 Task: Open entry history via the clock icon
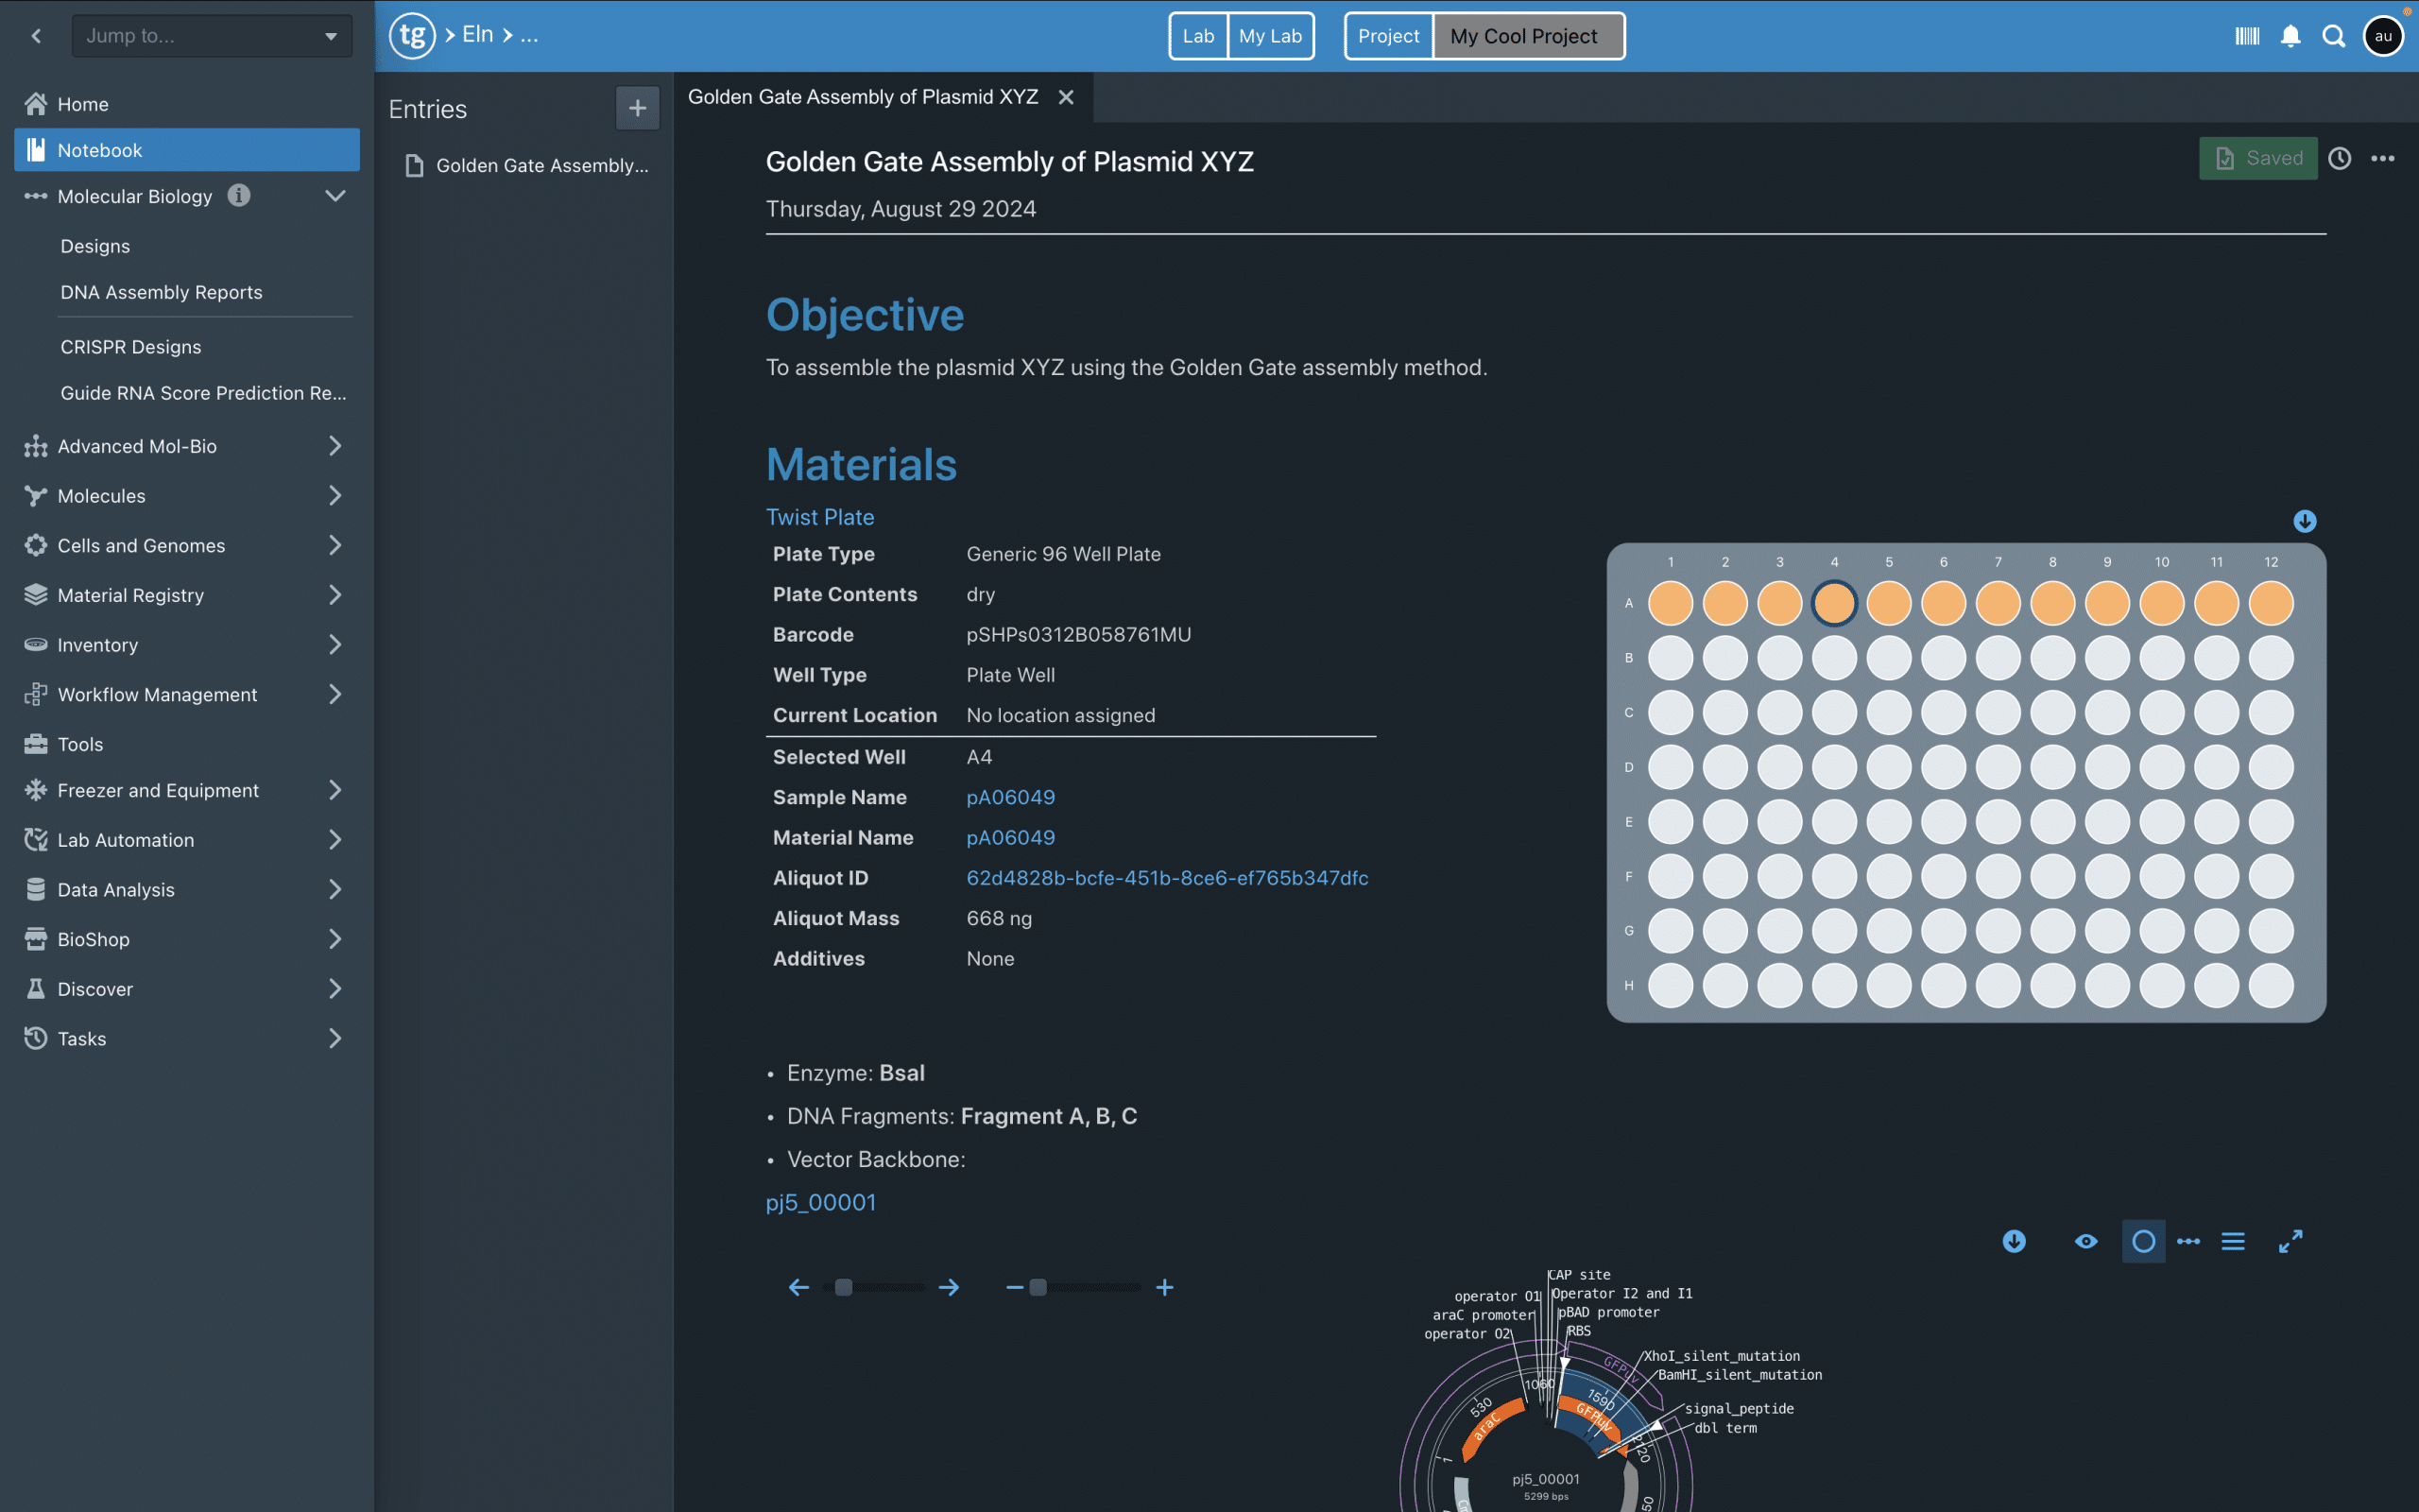tap(2339, 158)
